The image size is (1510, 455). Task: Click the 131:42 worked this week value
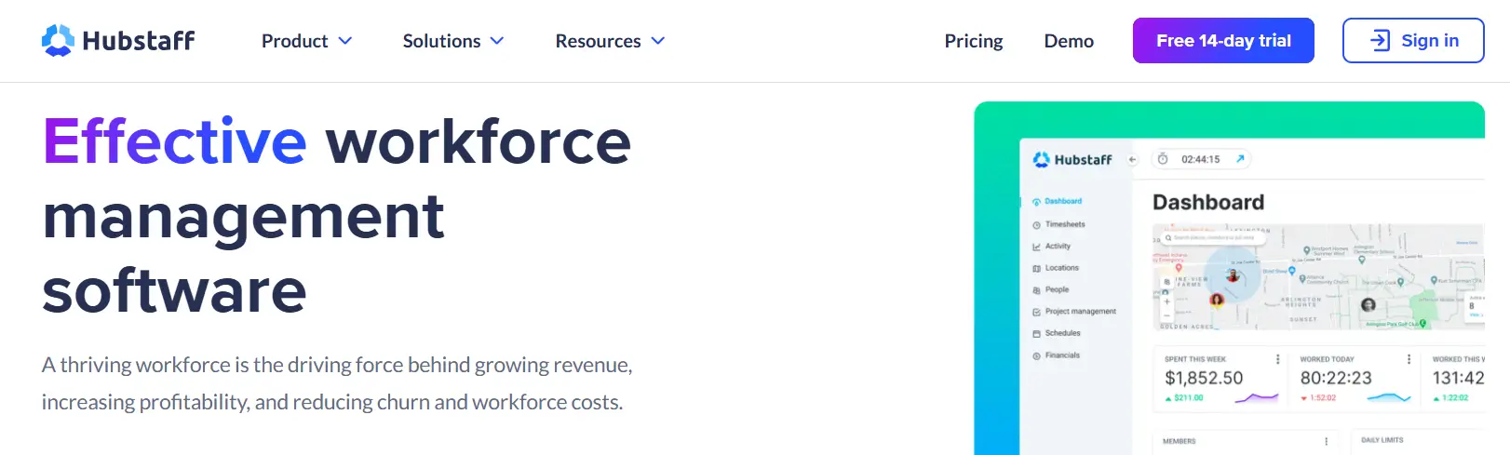[1458, 378]
